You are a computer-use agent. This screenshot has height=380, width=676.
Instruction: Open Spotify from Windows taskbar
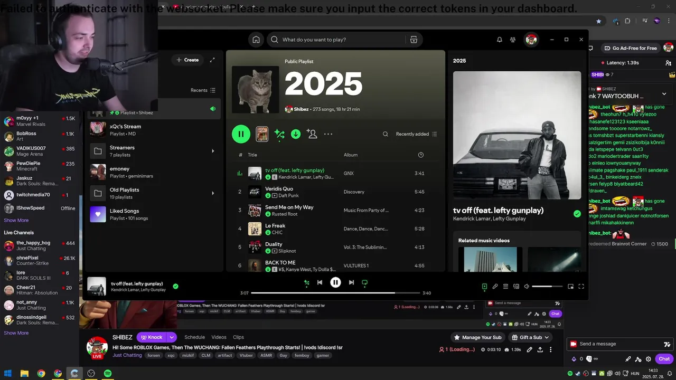[x=108, y=374]
